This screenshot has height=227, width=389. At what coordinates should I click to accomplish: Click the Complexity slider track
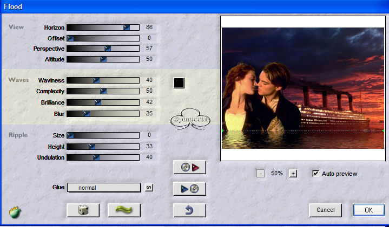pos(103,91)
